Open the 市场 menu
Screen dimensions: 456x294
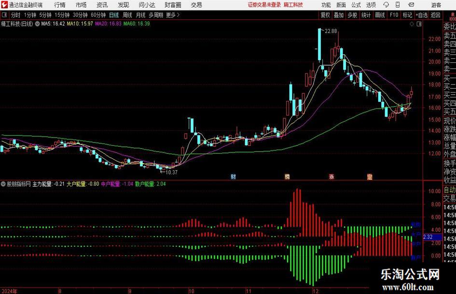(x=81, y=5)
